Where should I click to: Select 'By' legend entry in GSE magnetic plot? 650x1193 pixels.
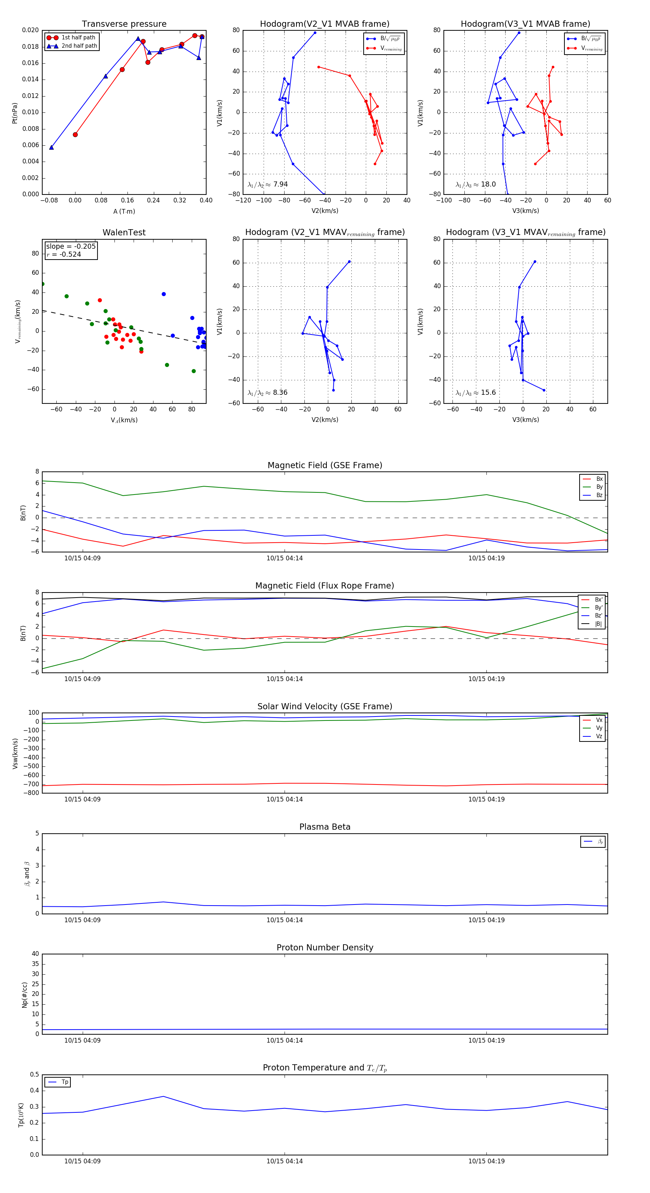point(593,487)
